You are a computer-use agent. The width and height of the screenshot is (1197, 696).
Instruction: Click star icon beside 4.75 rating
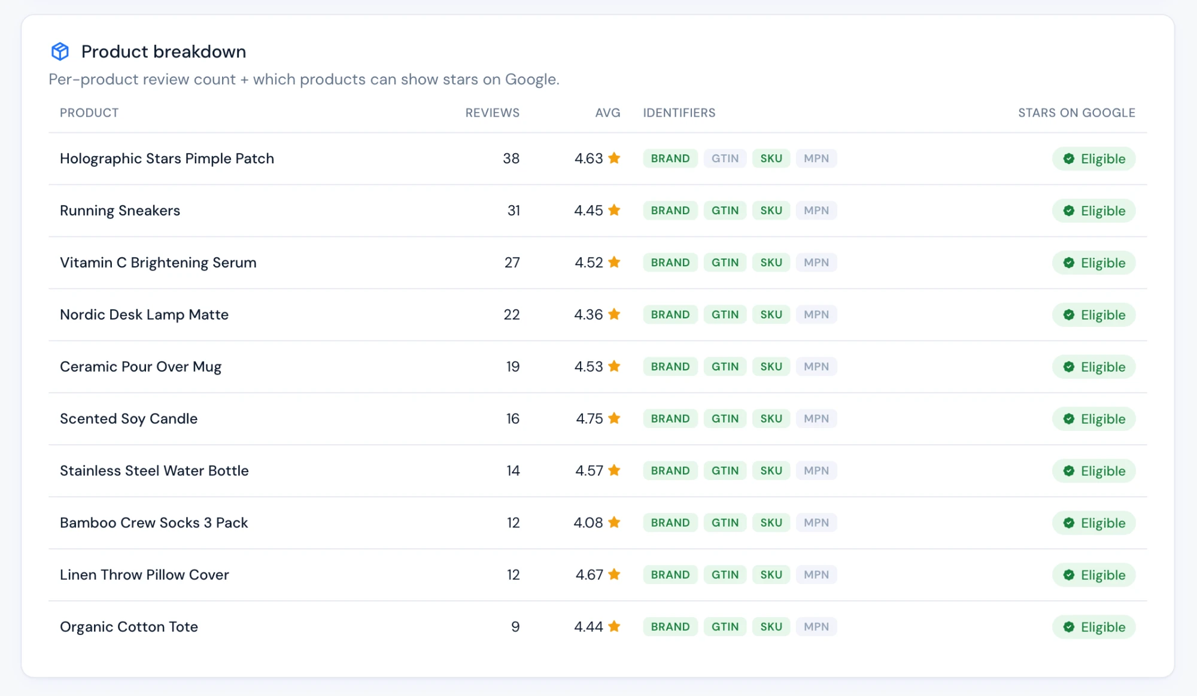tap(614, 418)
